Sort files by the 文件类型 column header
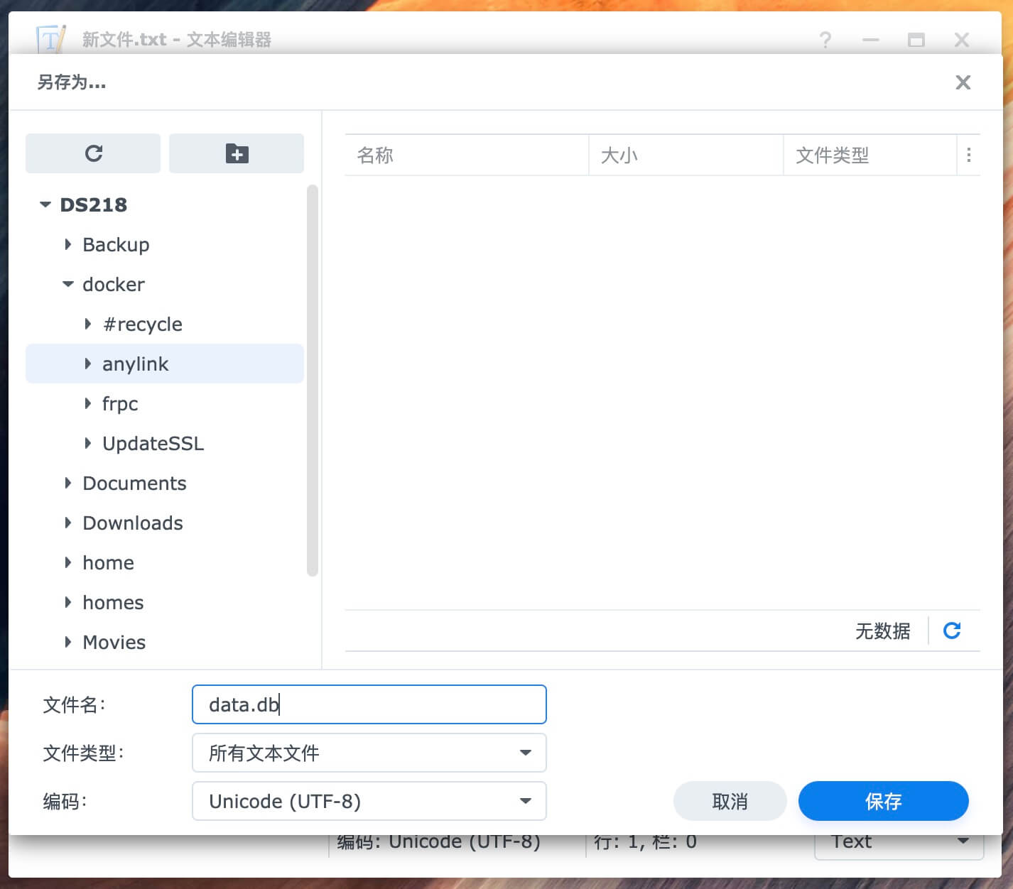The height and width of the screenshot is (889, 1013). click(x=870, y=155)
